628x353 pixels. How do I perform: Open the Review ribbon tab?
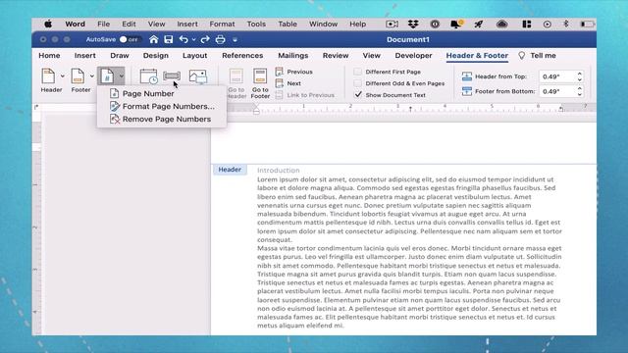tap(336, 56)
